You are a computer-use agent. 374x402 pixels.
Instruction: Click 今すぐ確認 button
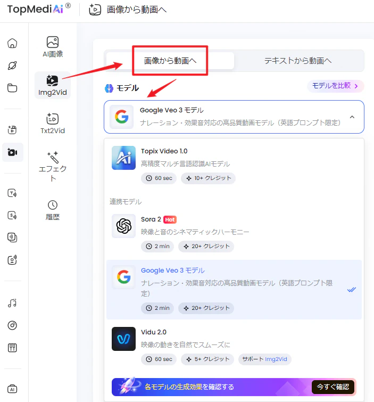point(333,387)
